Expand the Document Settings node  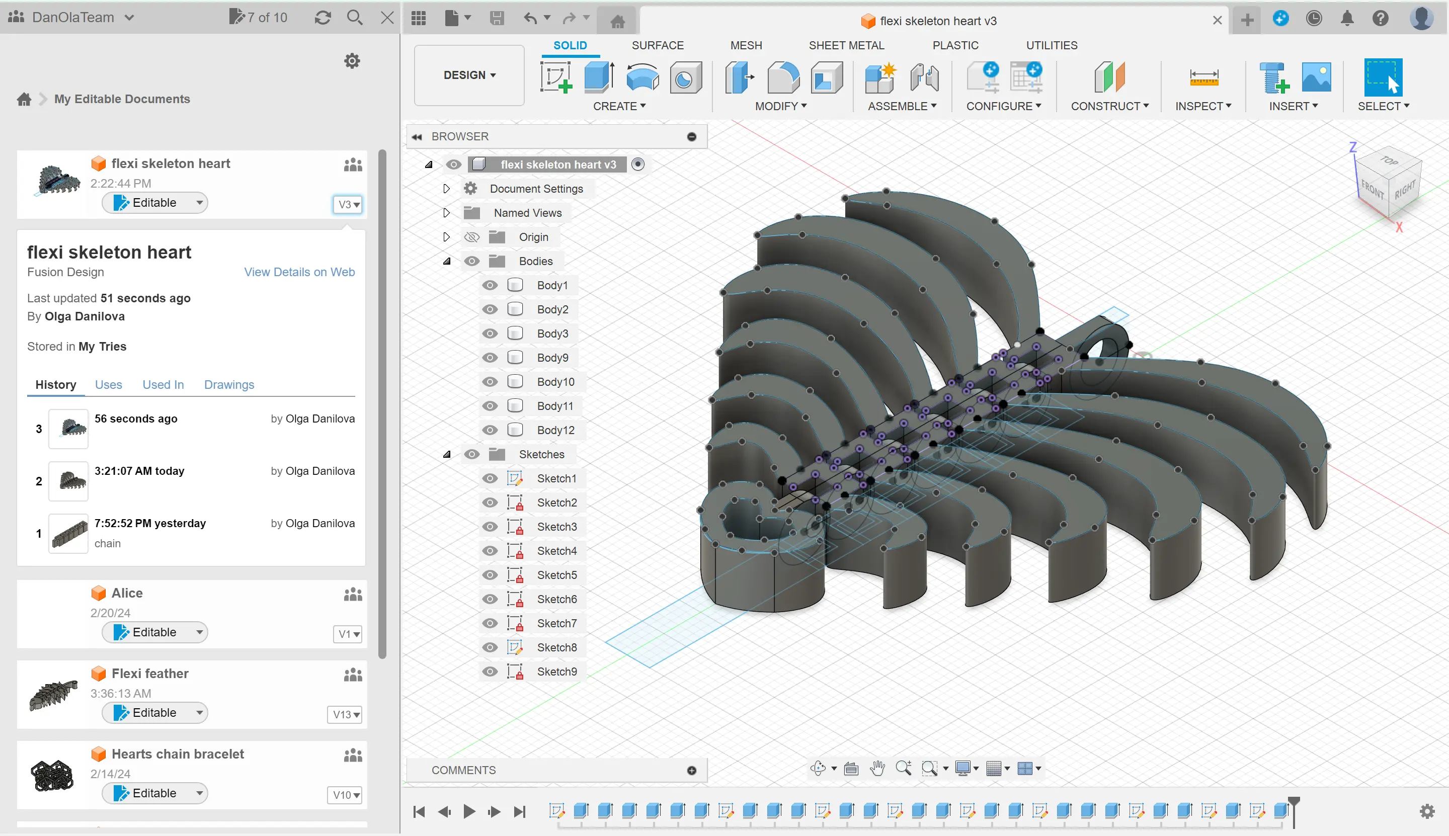pyautogui.click(x=446, y=188)
